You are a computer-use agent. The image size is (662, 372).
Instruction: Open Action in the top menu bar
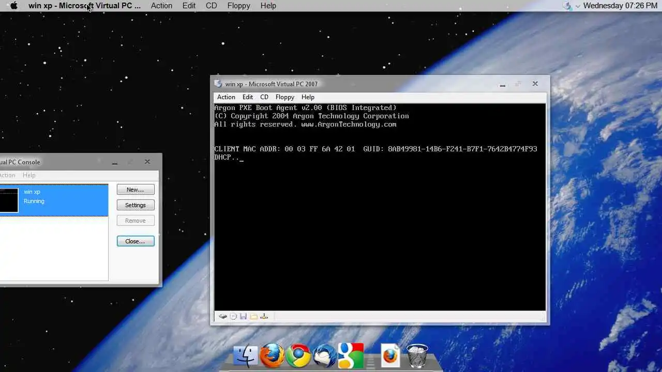click(161, 6)
